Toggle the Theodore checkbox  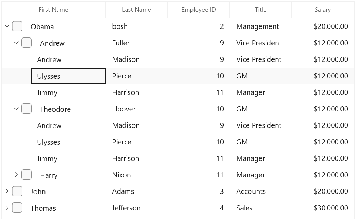(x=27, y=109)
